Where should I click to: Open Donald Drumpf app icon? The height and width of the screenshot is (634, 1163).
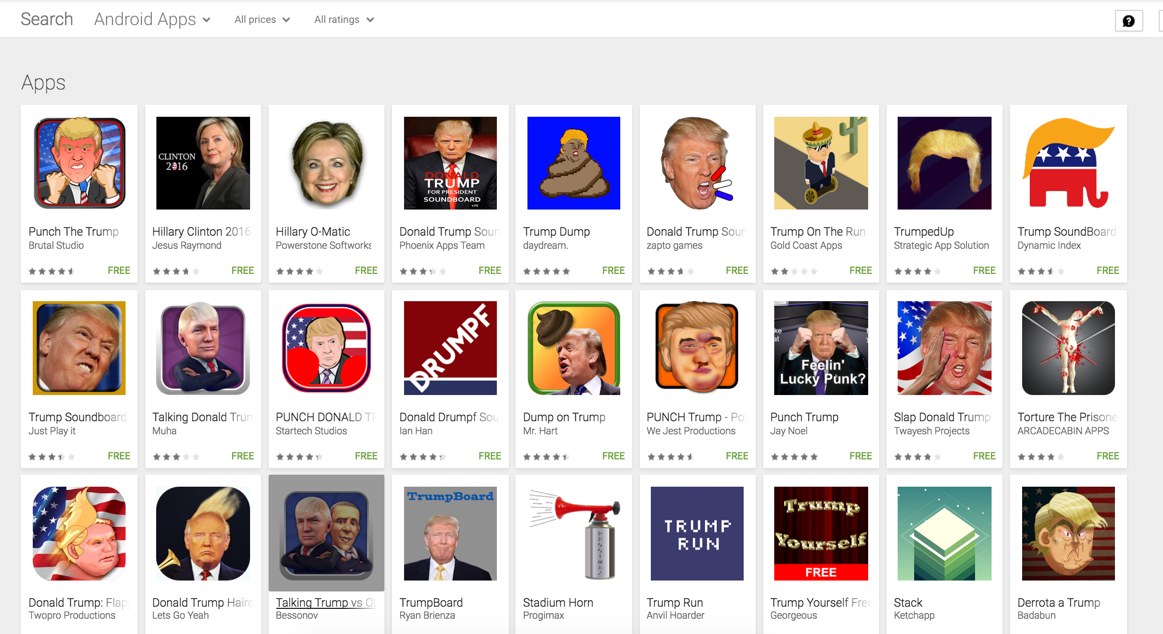(450, 348)
